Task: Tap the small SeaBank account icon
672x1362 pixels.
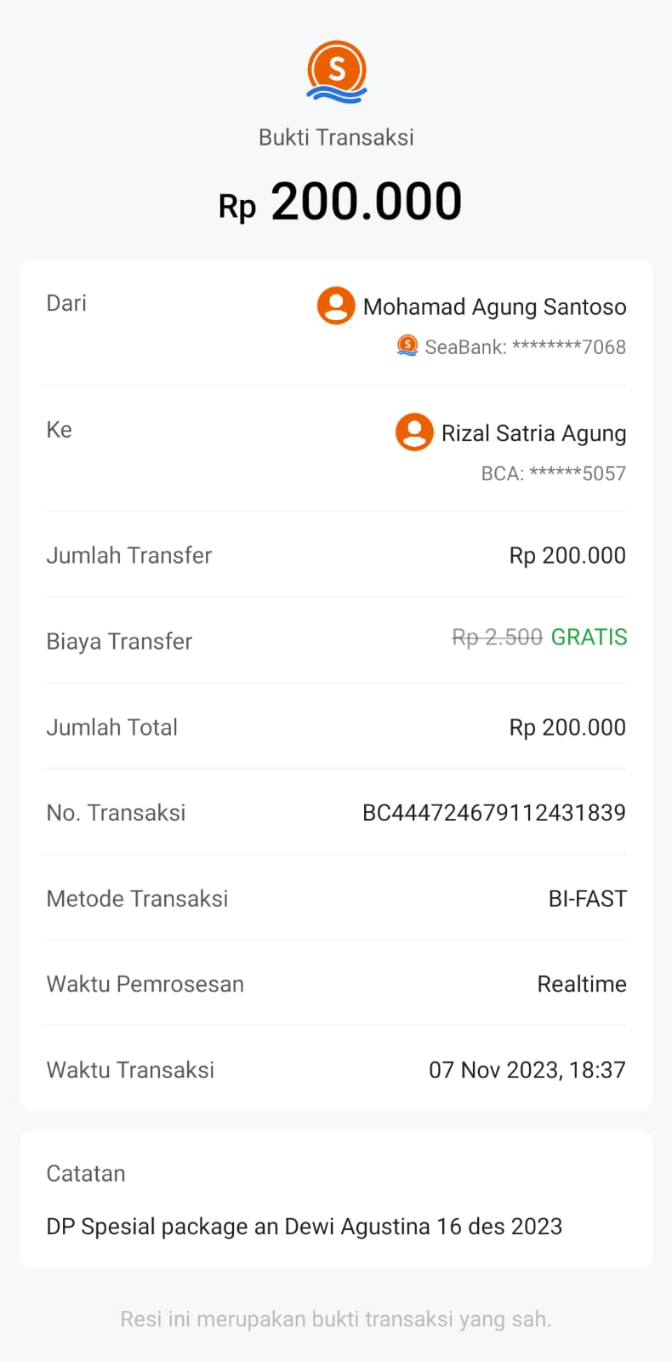Action: click(407, 346)
